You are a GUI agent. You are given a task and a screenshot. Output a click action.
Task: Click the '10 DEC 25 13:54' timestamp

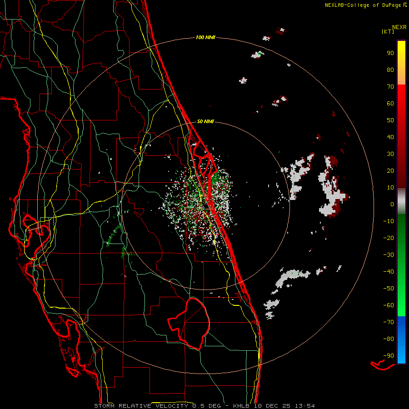(x=284, y=406)
